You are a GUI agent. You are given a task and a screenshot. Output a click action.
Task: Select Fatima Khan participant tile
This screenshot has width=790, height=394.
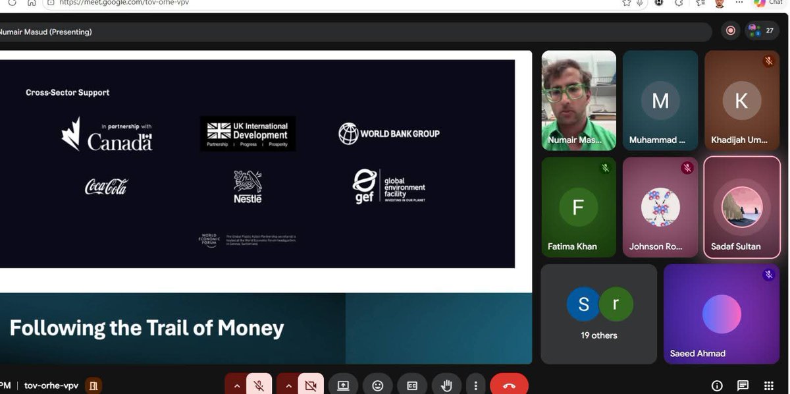click(x=579, y=207)
